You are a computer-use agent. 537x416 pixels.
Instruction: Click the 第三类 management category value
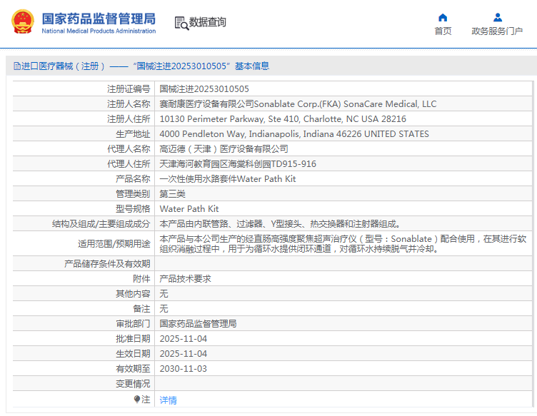pyautogui.click(x=172, y=194)
